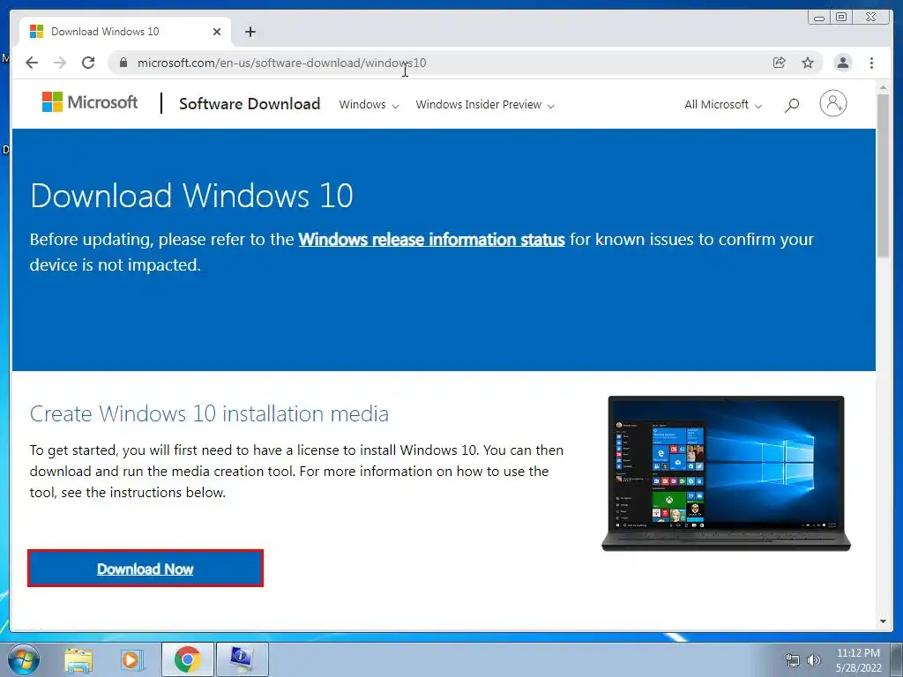Image resolution: width=903 pixels, height=677 pixels.
Task: Open the Software Download link
Action: tap(250, 104)
